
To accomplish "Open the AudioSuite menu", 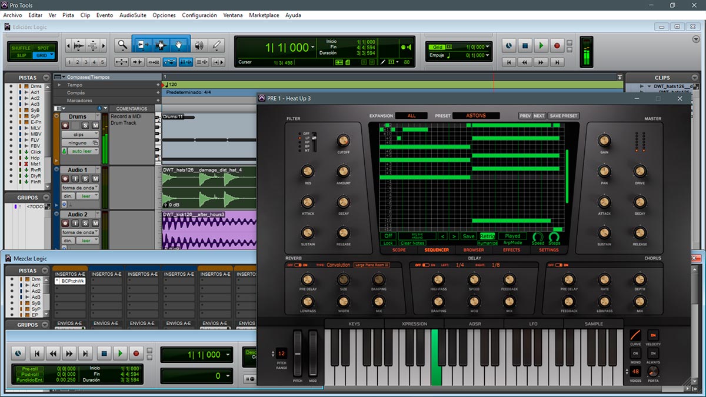I will click(133, 15).
